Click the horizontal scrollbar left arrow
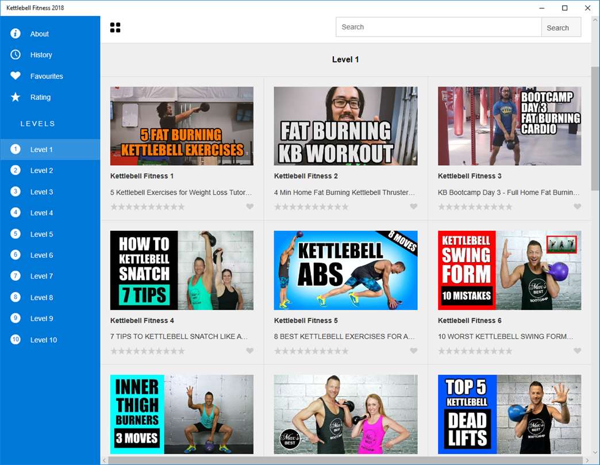 point(105,460)
